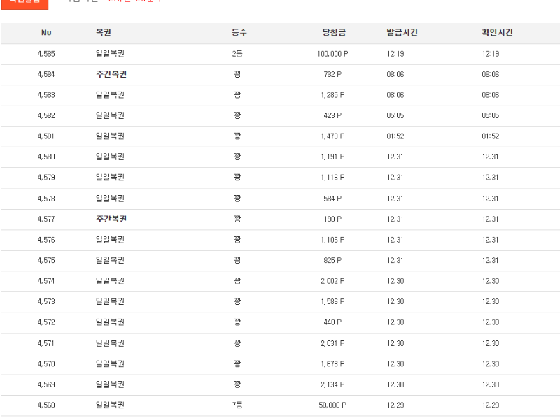The width and height of the screenshot is (560, 418).
Task: Click the orange button above the table
Action: pos(24,3)
